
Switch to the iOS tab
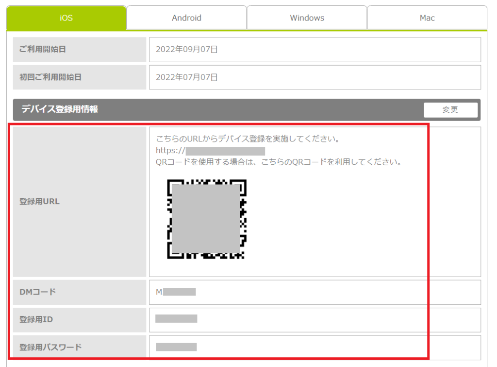(66, 18)
